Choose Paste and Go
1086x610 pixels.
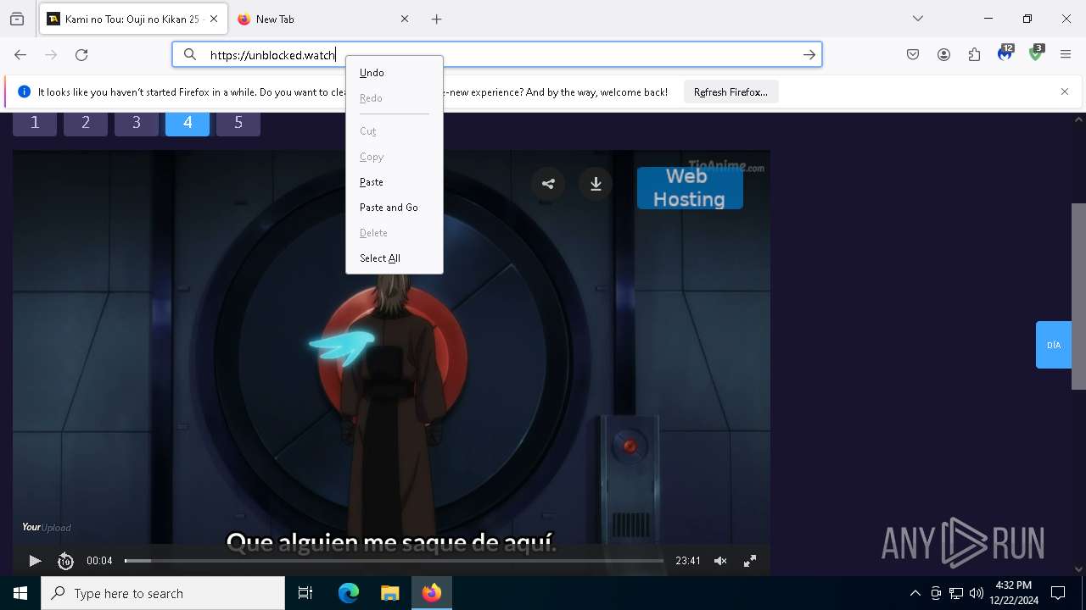395,208
